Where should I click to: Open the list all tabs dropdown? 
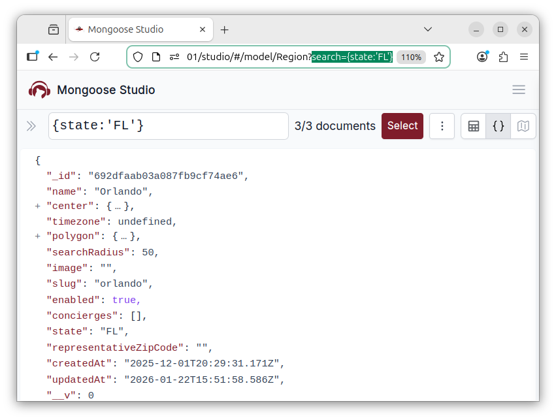(x=428, y=29)
